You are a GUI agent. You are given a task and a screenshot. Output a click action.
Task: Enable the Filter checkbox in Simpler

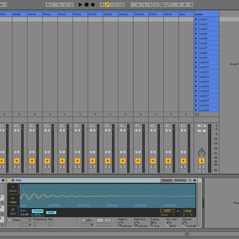click(x=10, y=220)
